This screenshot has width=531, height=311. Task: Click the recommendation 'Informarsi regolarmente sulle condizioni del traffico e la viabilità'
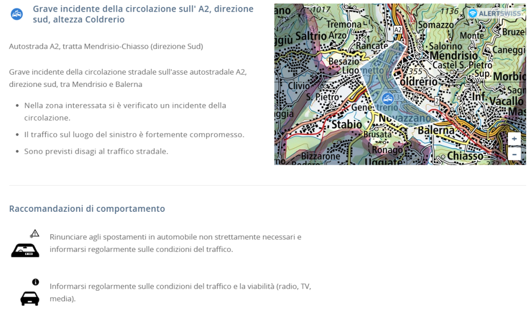pos(181,292)
